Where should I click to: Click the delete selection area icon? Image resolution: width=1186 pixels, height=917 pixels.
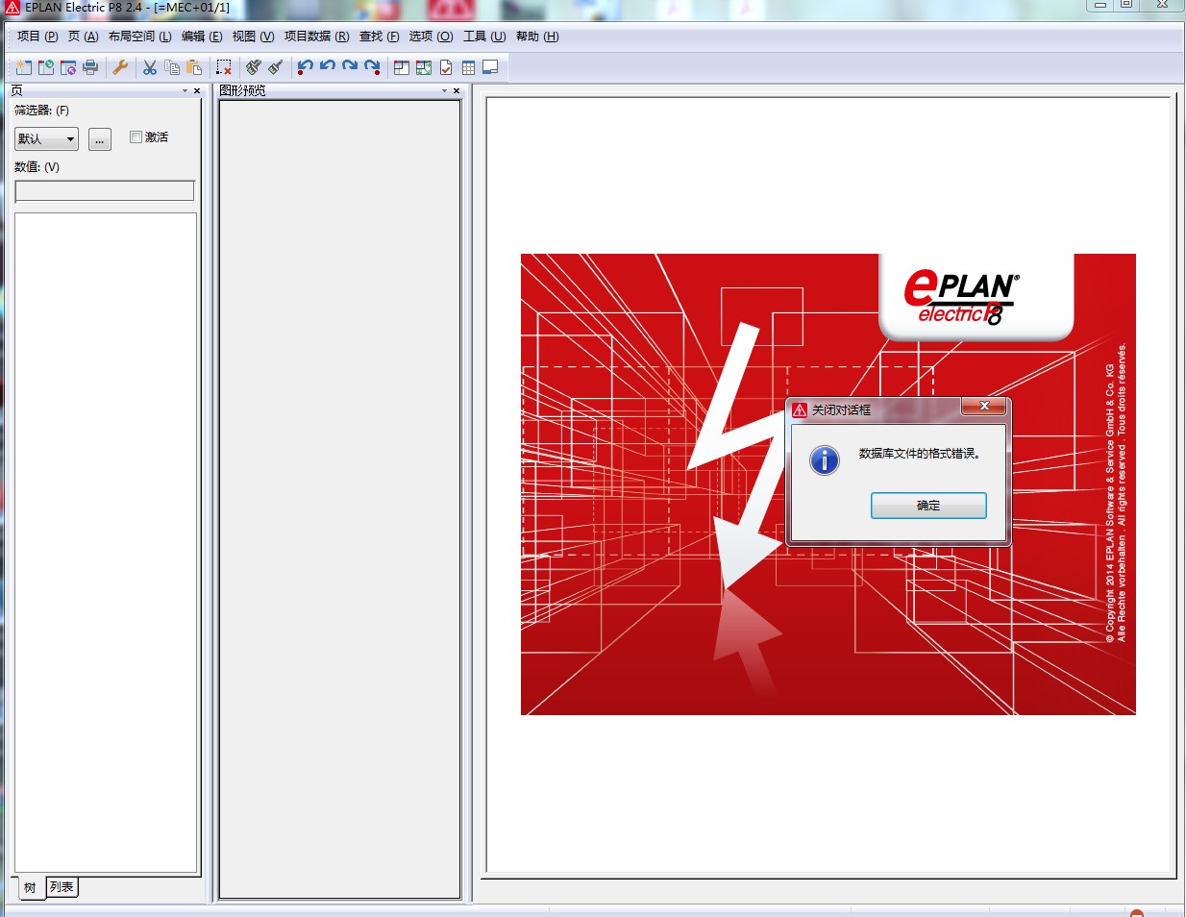pos(224,67)
